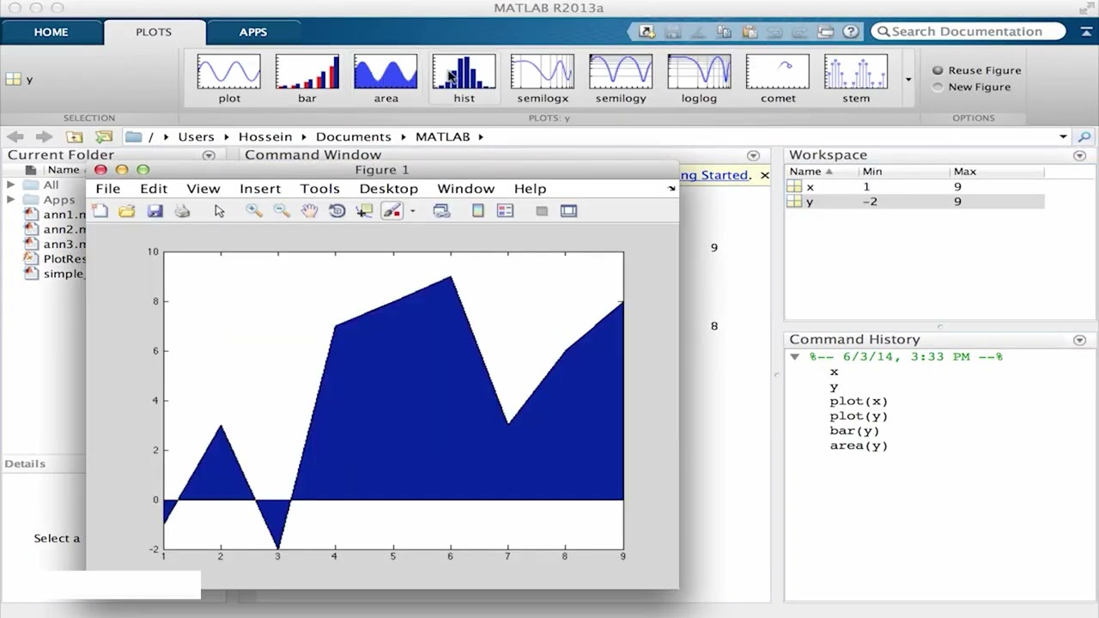
Task: Click the Documents segment in address bar
Action: coord(353,136)
